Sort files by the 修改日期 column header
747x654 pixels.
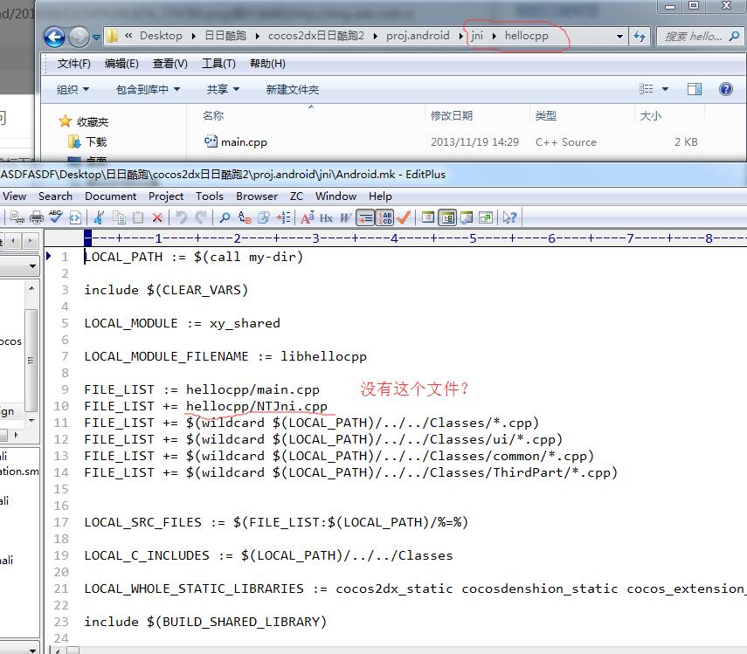[451, 115]
